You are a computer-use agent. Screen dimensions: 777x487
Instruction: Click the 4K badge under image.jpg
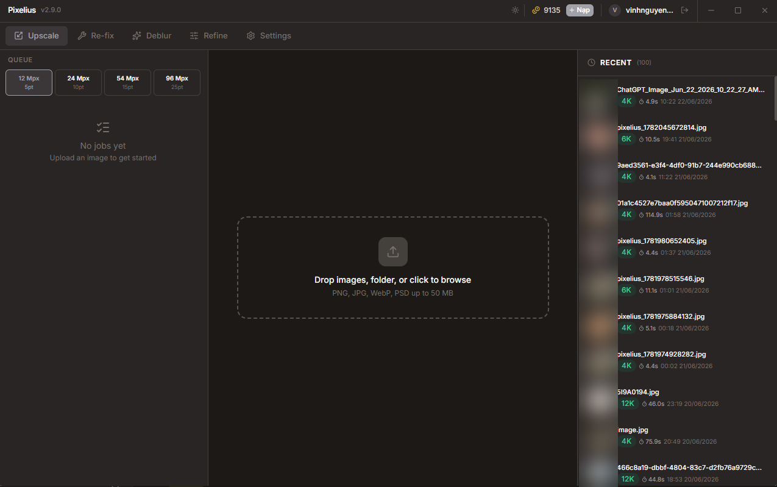point(626,441)
